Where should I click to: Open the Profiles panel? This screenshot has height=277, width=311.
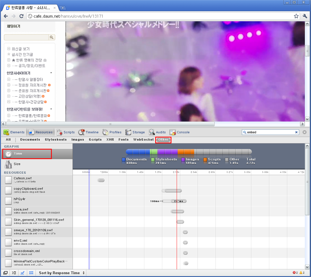(112, 132)
